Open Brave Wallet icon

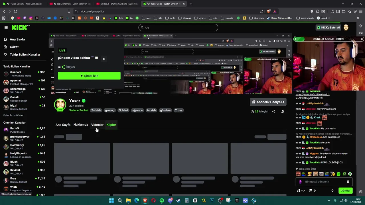[344, 11]
